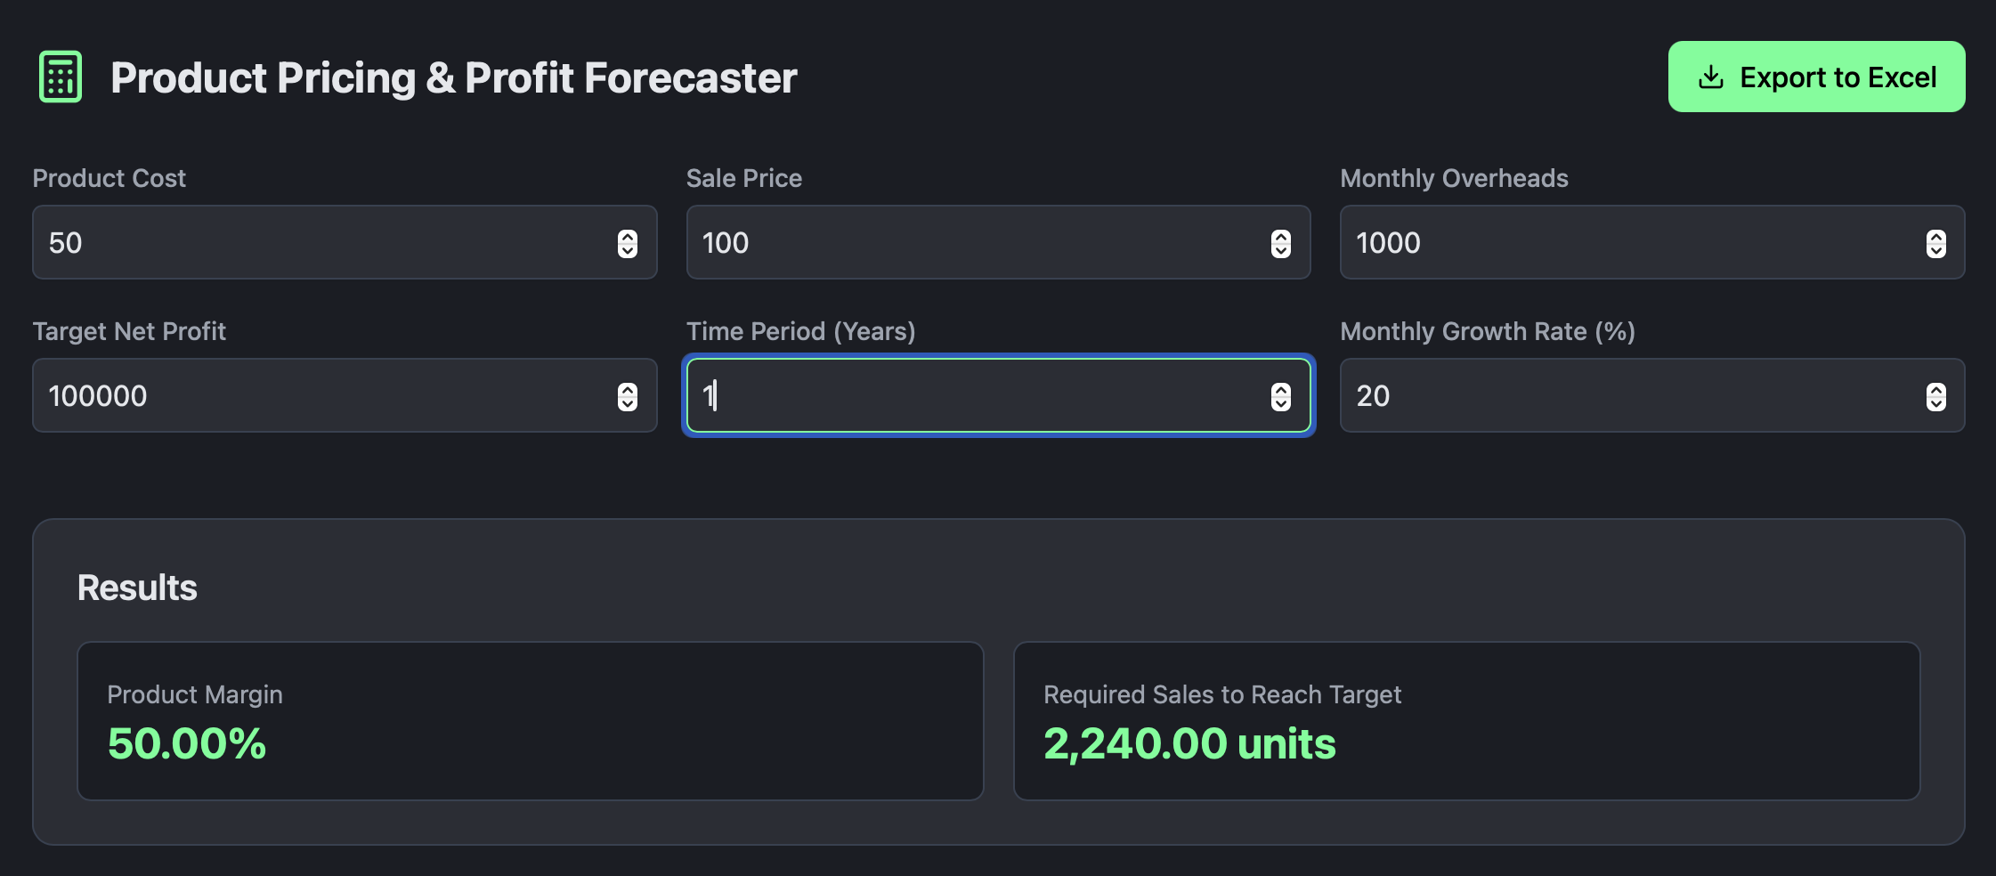
Task: Click the Monthly Growth Rate stepper arrows
Action: point(1936,396)
